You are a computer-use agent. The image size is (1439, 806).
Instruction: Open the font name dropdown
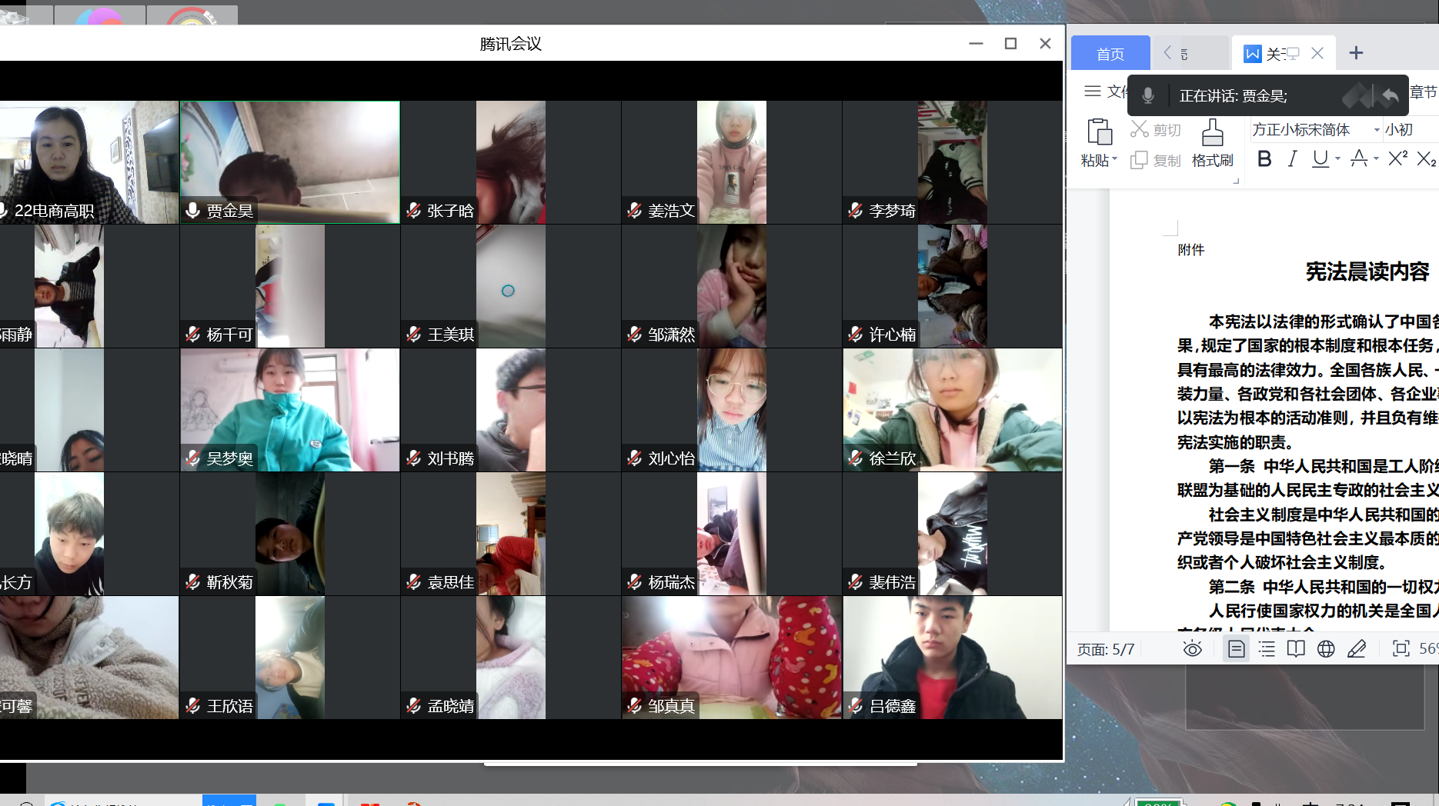pyautogui.click(x=1377, y=130)
